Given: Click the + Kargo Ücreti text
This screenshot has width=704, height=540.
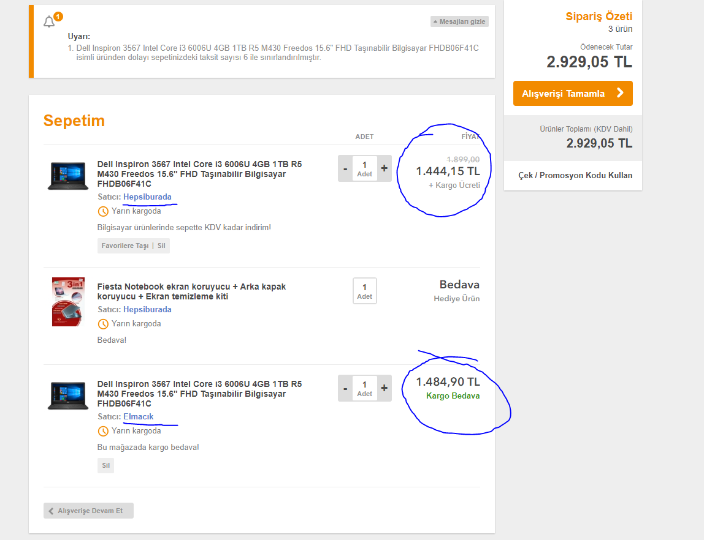Looking at the screenshot, I should click(454, 185).
